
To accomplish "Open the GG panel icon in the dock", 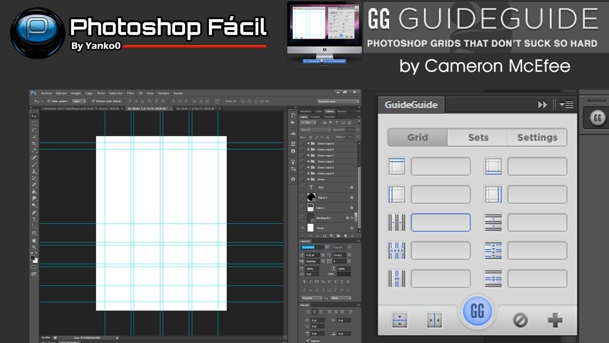I will point(598,118).
